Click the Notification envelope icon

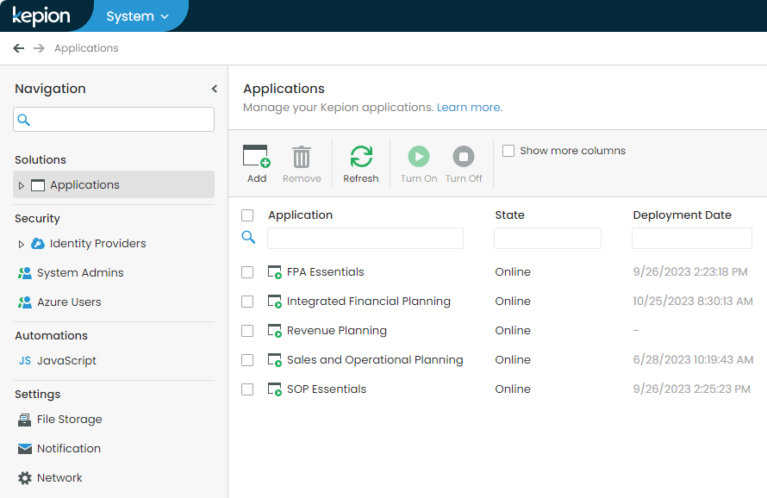(24, 449)
